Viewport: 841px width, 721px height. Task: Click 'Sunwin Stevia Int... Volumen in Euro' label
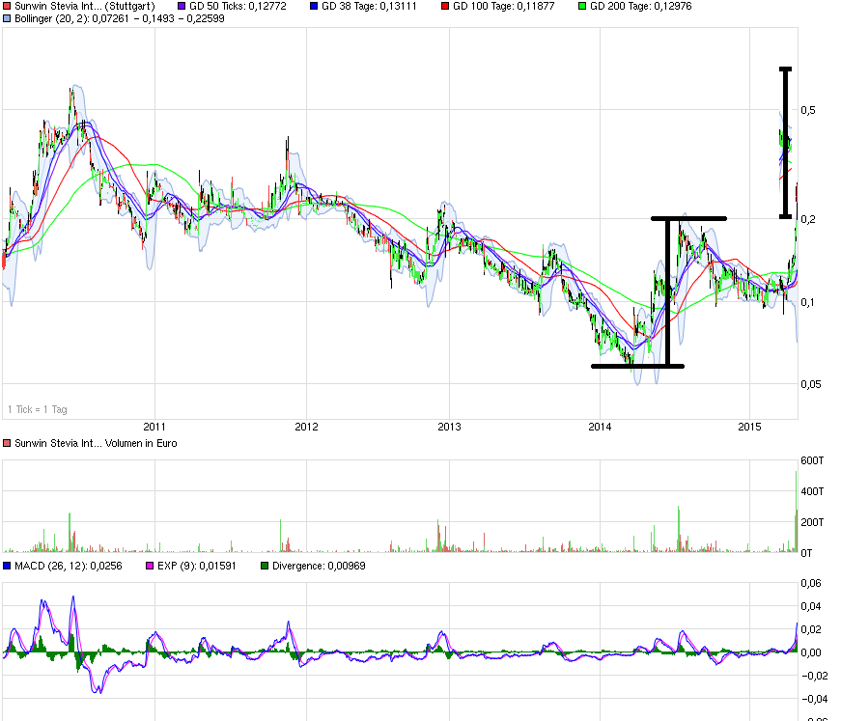(x=96, y=443)
